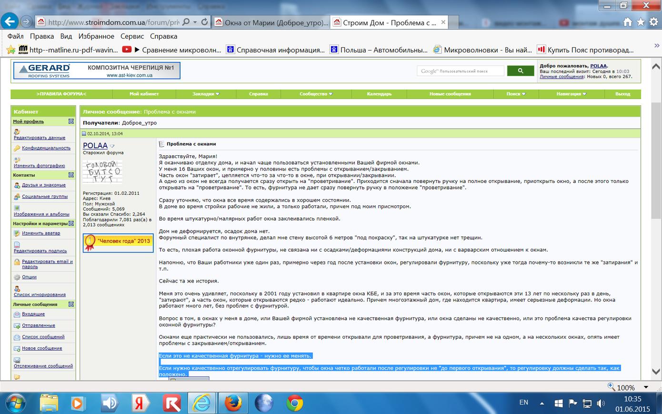Launch the media player taskbar icon
Screen dimensions: 662x414
(77, 403)
